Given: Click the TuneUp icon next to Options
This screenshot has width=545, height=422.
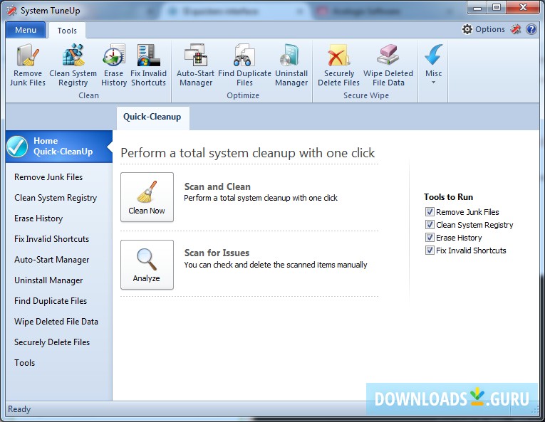Looking at the screenshot, I should pos(516,29).
